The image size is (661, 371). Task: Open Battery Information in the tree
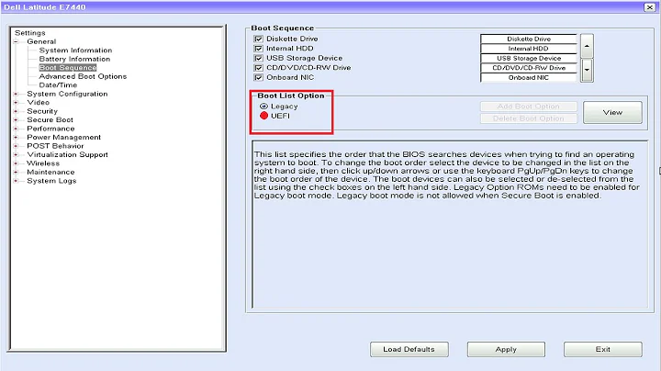point(74,59)
